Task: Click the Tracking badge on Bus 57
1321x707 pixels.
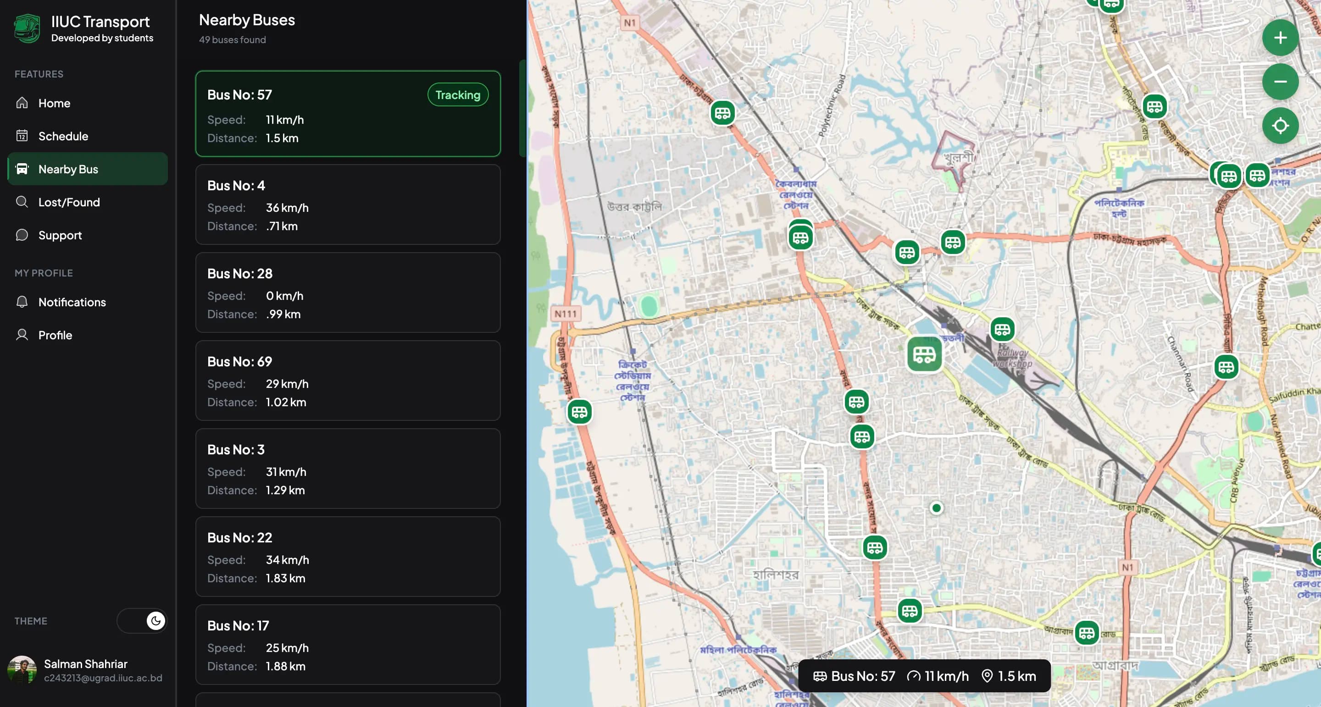Action: (457, 95)
